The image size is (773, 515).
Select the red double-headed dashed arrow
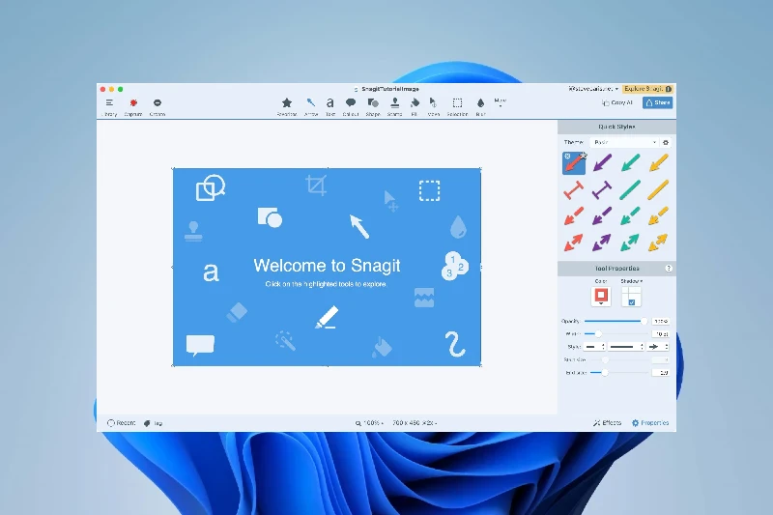click(x=574, y=243)
